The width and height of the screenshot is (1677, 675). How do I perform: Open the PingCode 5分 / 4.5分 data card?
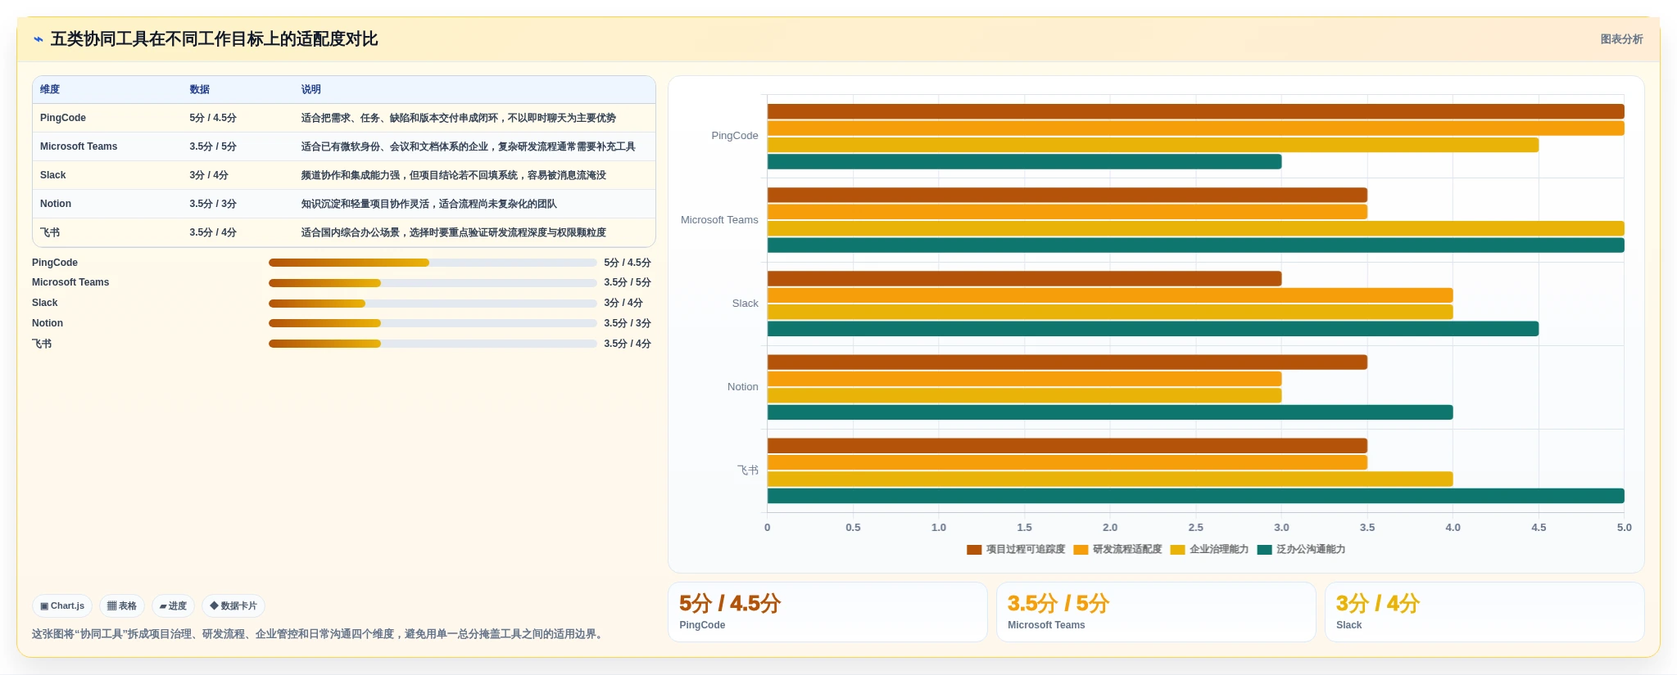coord(827,612)
